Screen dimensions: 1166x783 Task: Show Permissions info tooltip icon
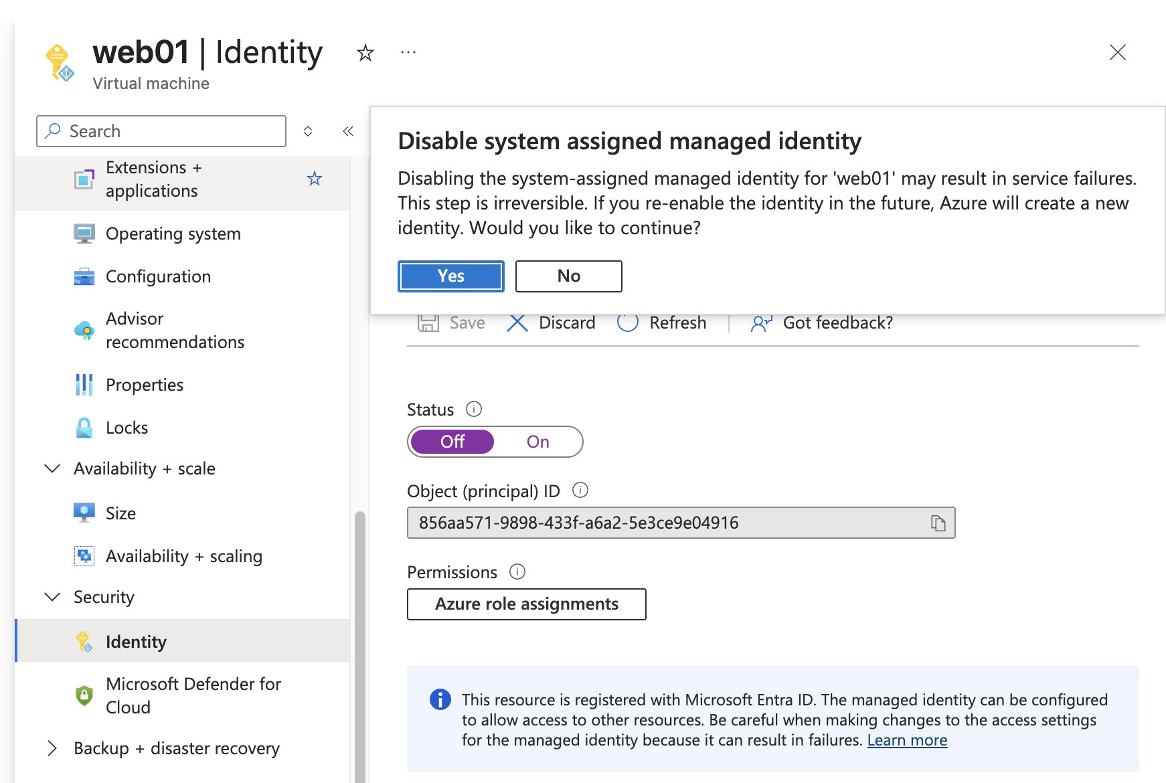[x=517, y=572]
